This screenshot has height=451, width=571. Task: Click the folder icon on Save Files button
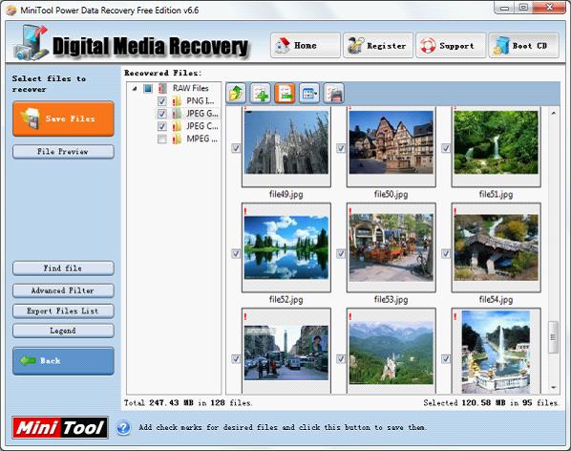(30, 118)
